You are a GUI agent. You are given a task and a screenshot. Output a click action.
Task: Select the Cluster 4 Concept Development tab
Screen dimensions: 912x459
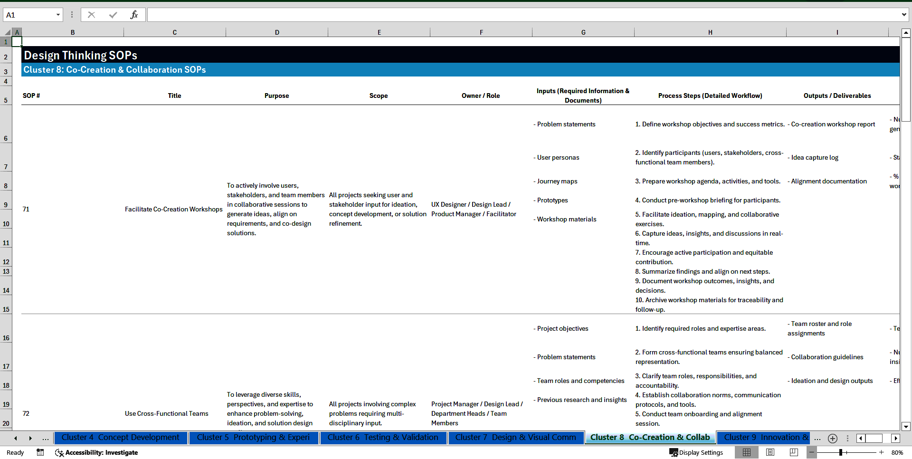121,438
